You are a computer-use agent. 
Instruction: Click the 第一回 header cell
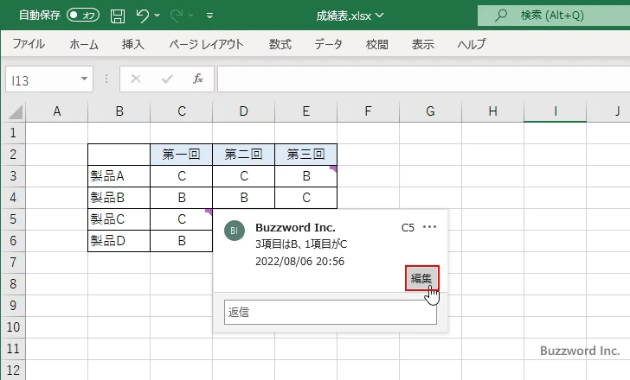click(x=182, y=155)
